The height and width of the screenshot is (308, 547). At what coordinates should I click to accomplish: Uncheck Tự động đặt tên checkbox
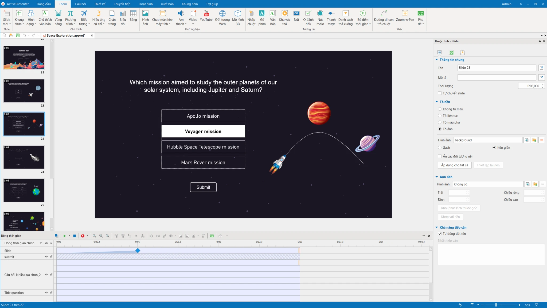pyautogui.click(x=440, y=234)
